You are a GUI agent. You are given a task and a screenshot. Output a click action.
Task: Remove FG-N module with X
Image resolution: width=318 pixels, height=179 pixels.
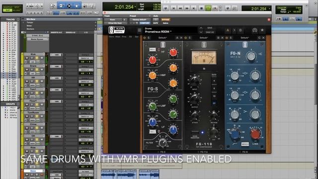tap(263, 38)
